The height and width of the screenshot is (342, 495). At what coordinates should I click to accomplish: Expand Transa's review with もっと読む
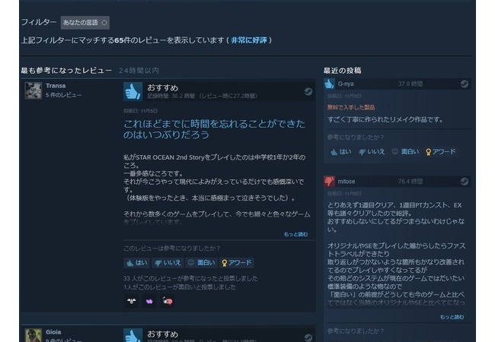(295, 234)
